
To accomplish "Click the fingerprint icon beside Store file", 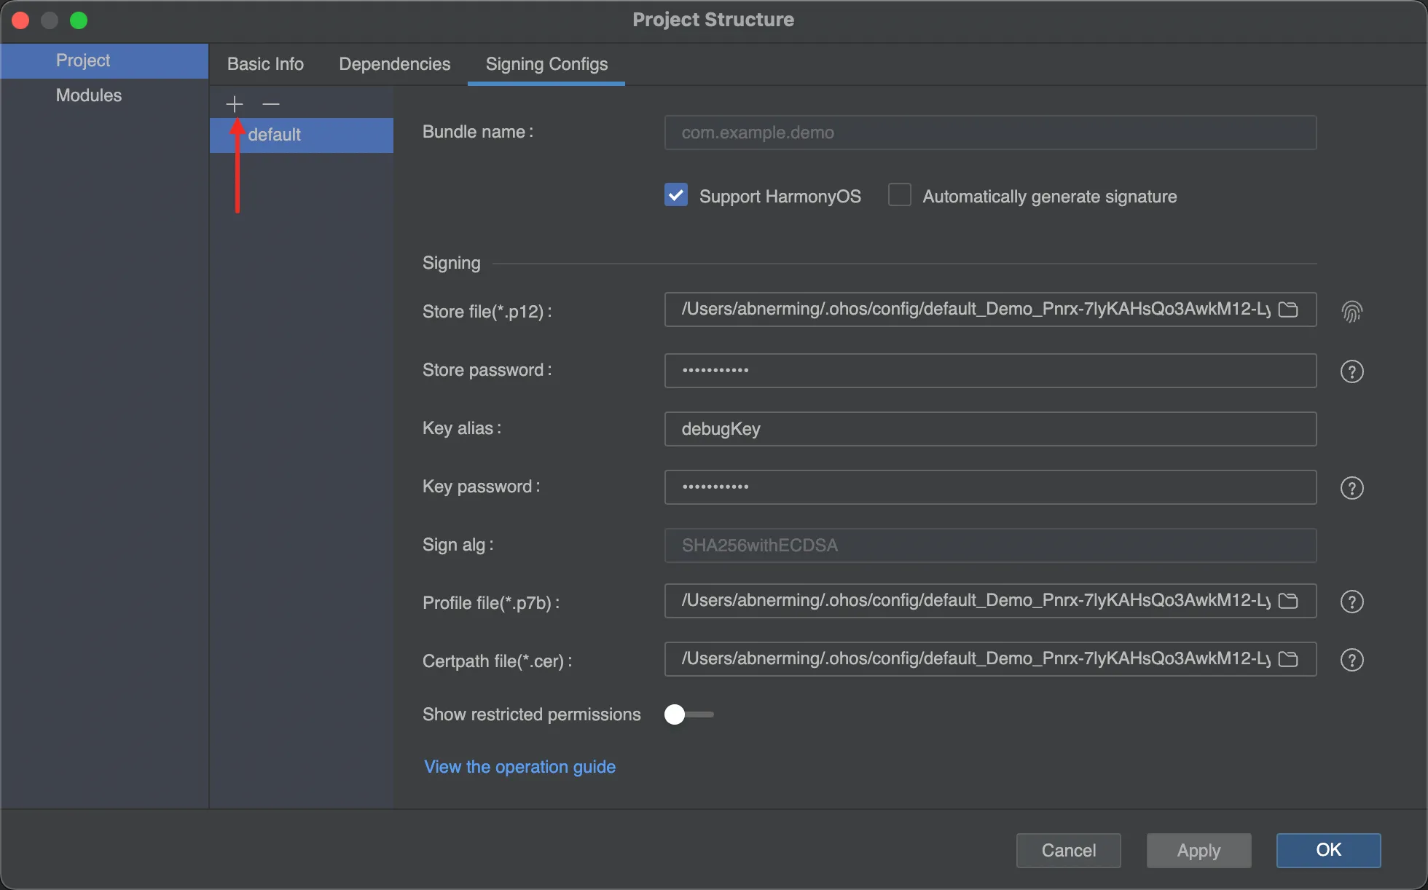I will (1351, 312).
